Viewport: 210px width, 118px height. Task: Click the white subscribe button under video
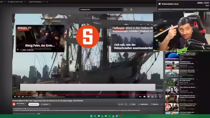tap(33, 104)
